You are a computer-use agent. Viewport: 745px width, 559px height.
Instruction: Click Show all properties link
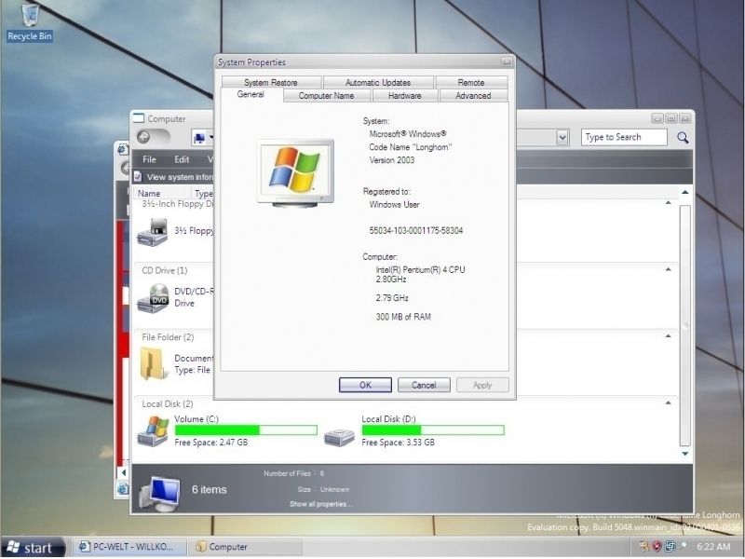320,504
